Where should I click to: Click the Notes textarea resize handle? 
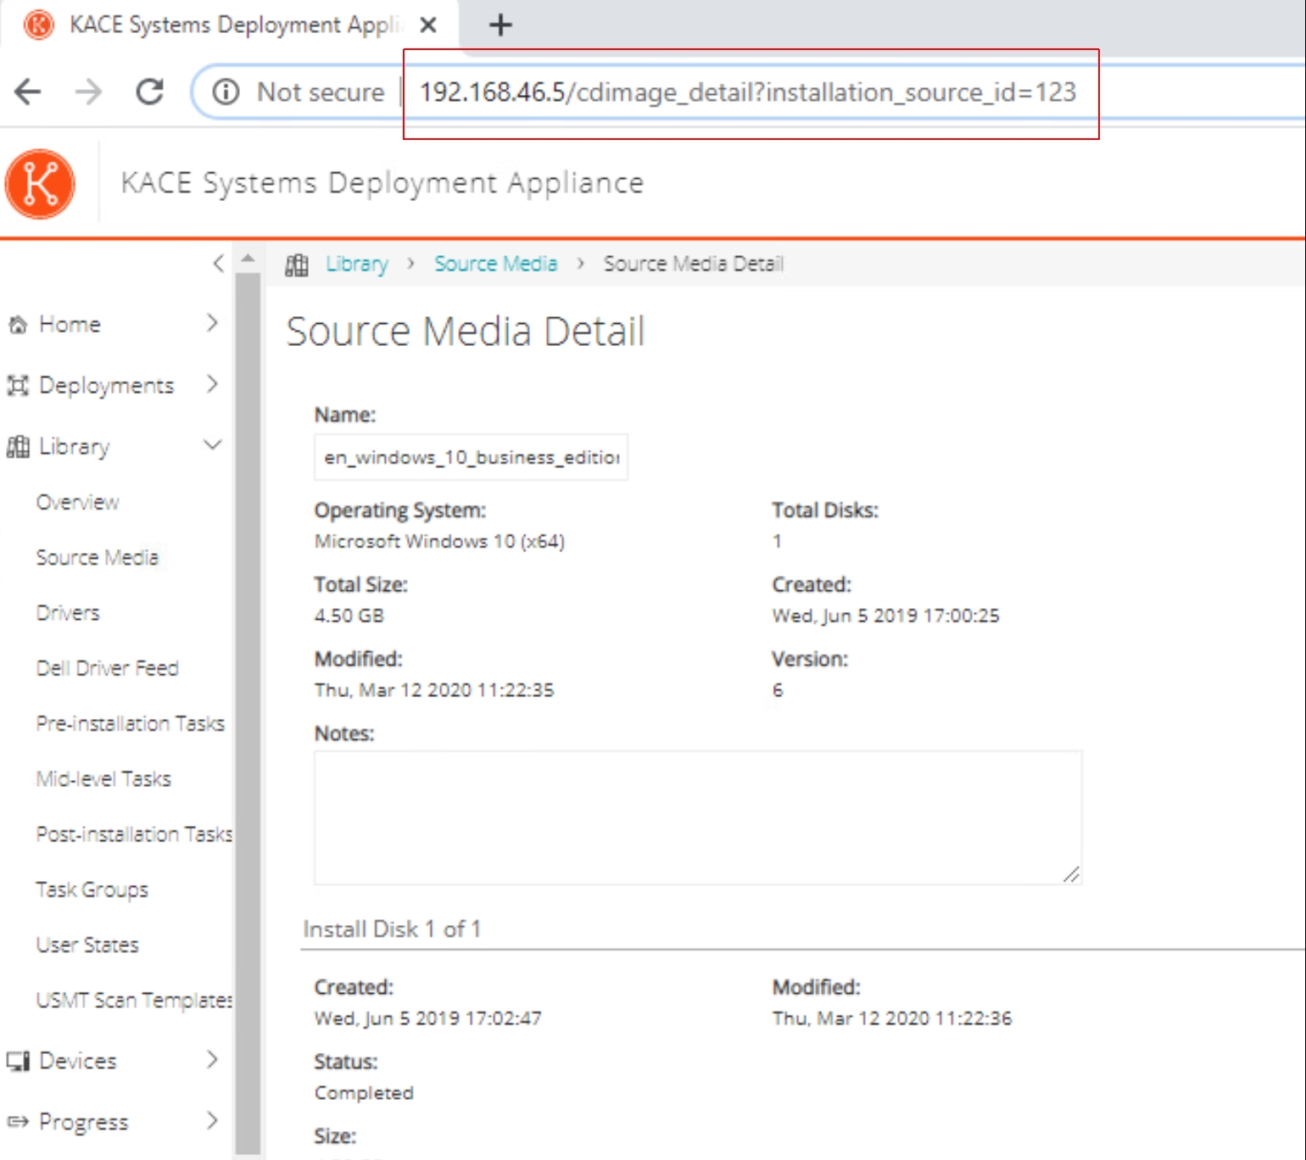[x=1071, y=874]
